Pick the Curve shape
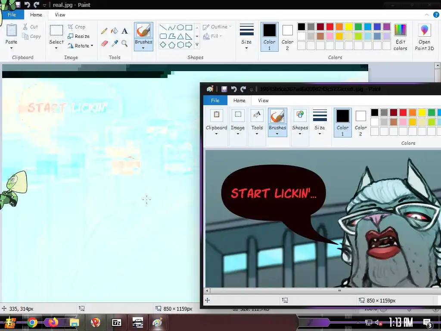The image size is (441, 331). (x=171, y=27)
